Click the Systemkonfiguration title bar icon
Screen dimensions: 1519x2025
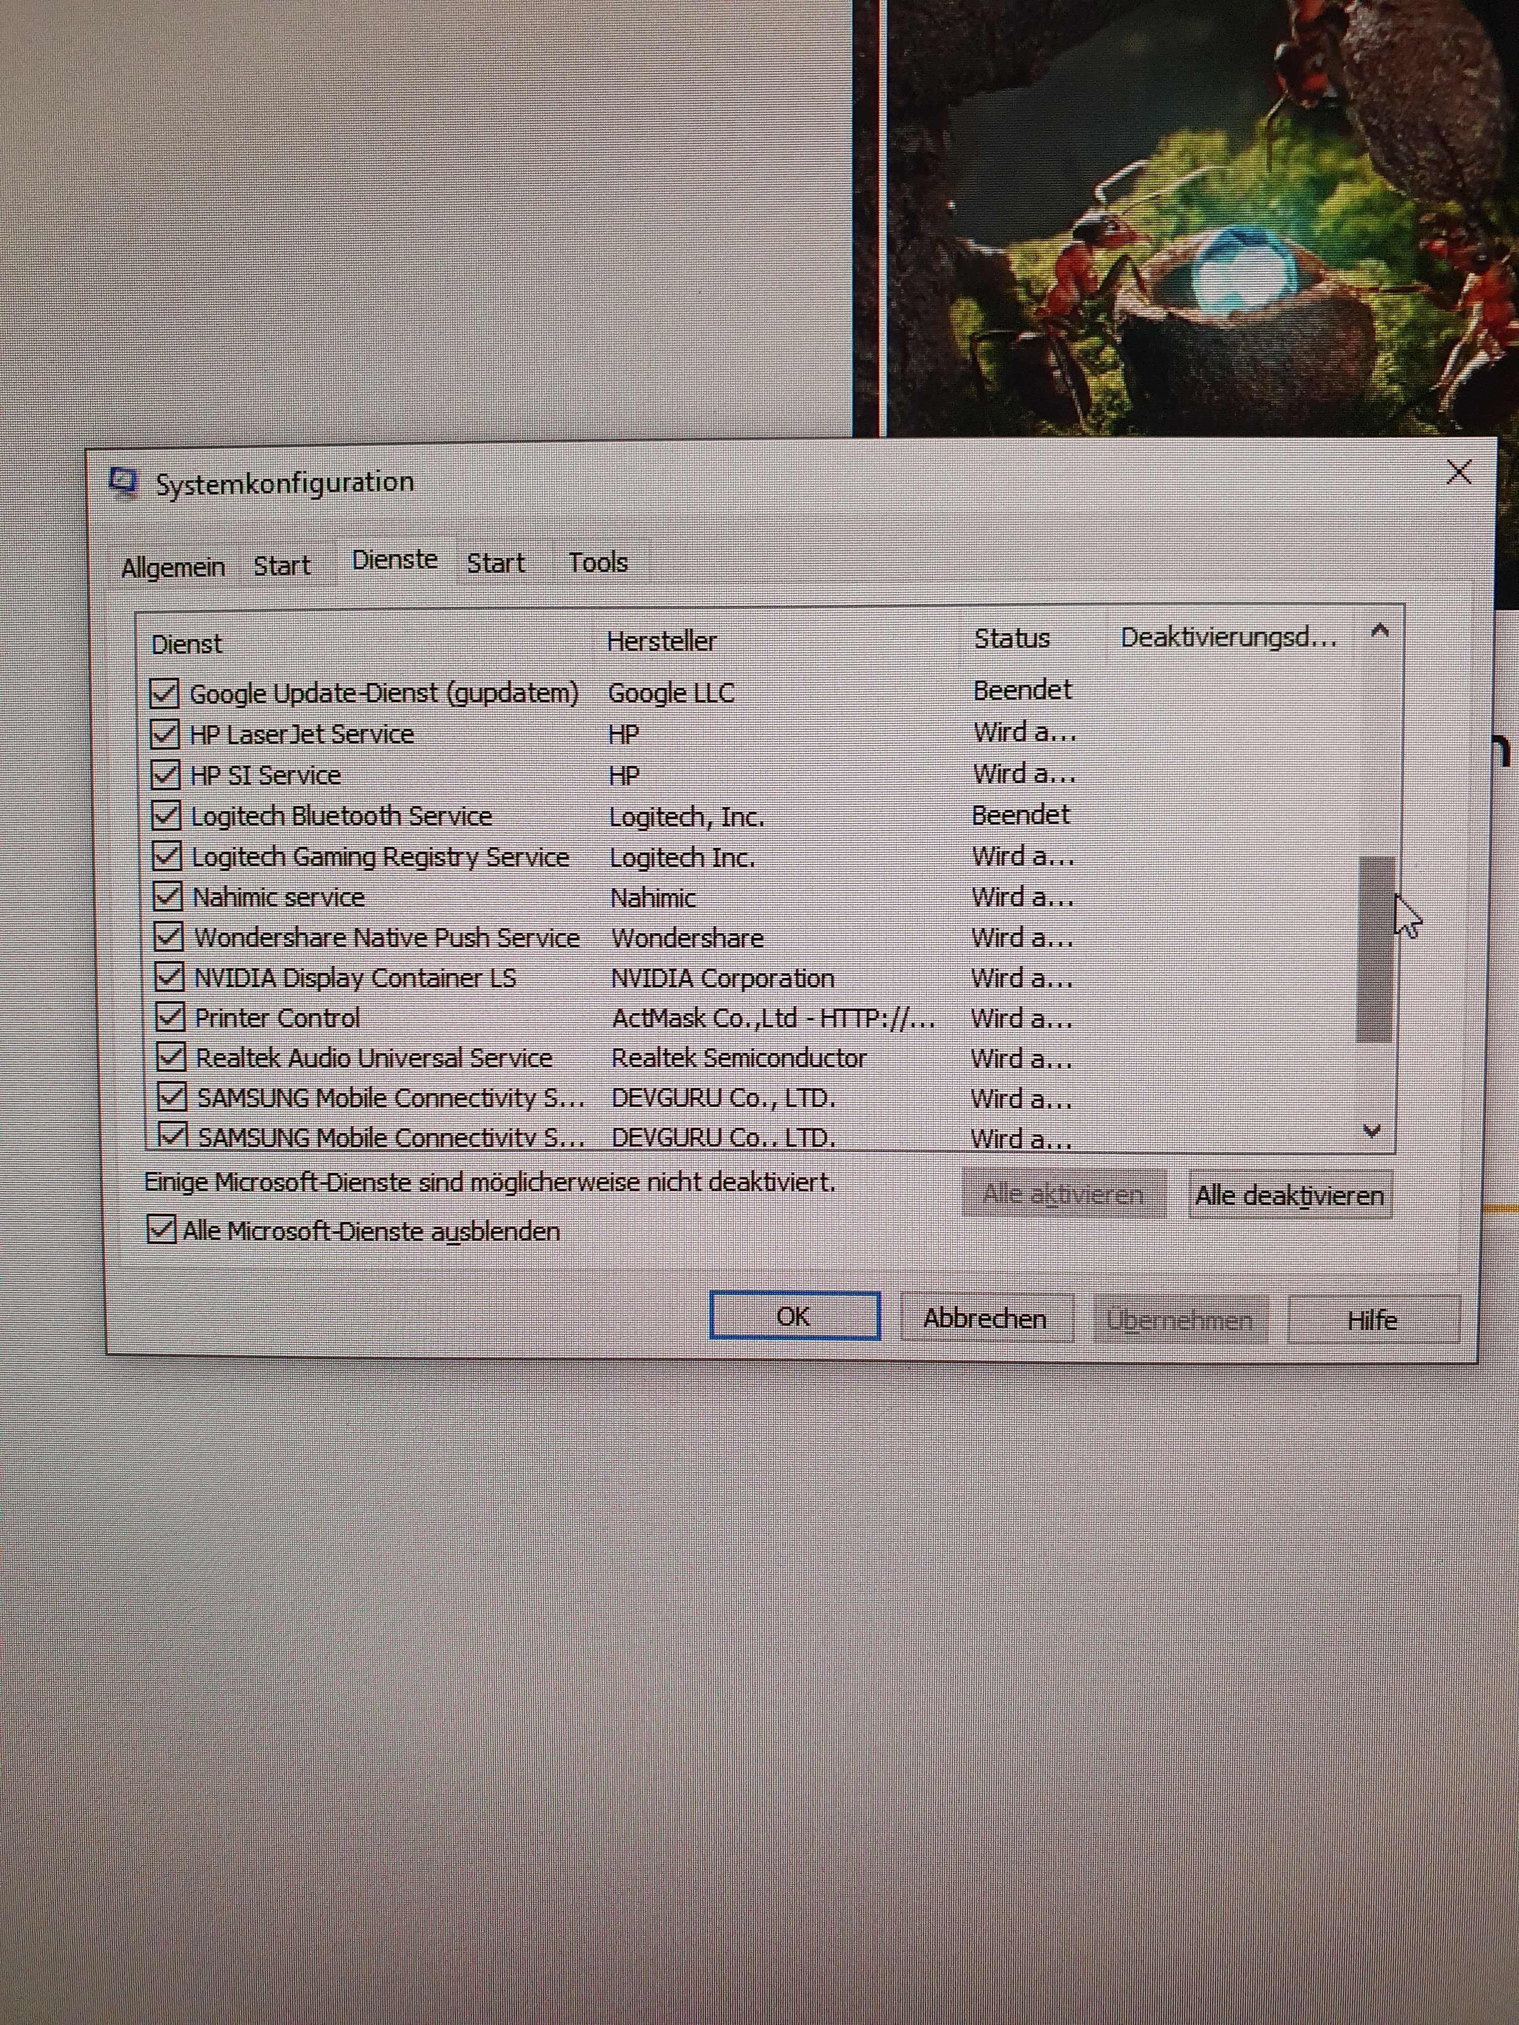coord(123,481)
